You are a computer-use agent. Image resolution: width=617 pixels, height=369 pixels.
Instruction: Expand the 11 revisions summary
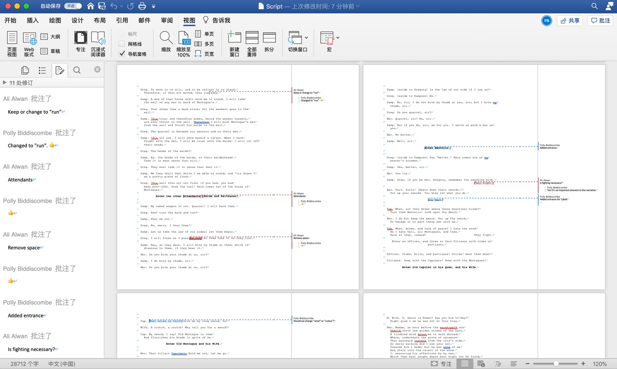click(x=4, y=83)
